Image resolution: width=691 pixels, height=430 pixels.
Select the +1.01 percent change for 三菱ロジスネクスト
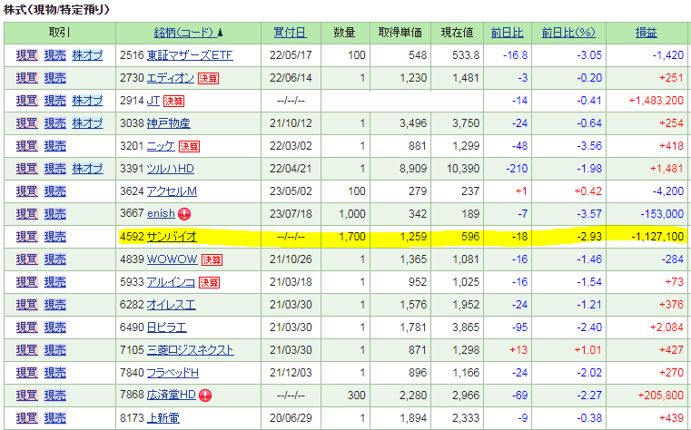pyautogui.click(x=587, y=350)
